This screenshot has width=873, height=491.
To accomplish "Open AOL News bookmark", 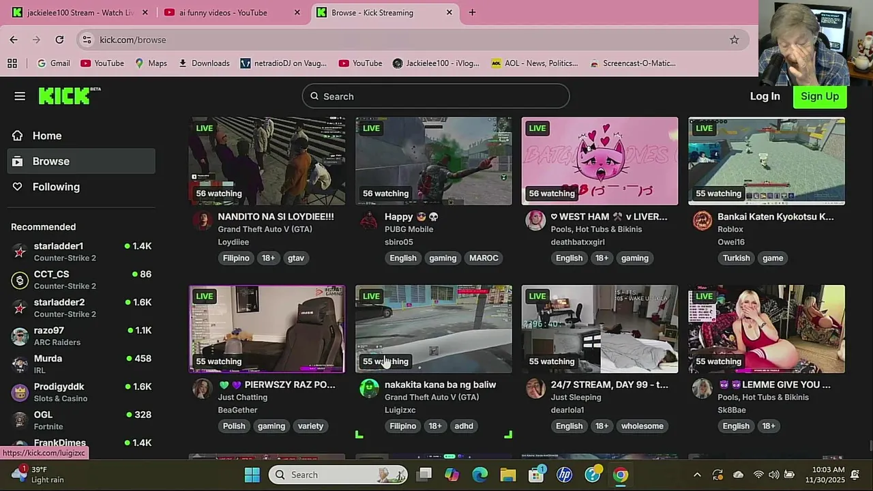I will [x=534, y=63].
